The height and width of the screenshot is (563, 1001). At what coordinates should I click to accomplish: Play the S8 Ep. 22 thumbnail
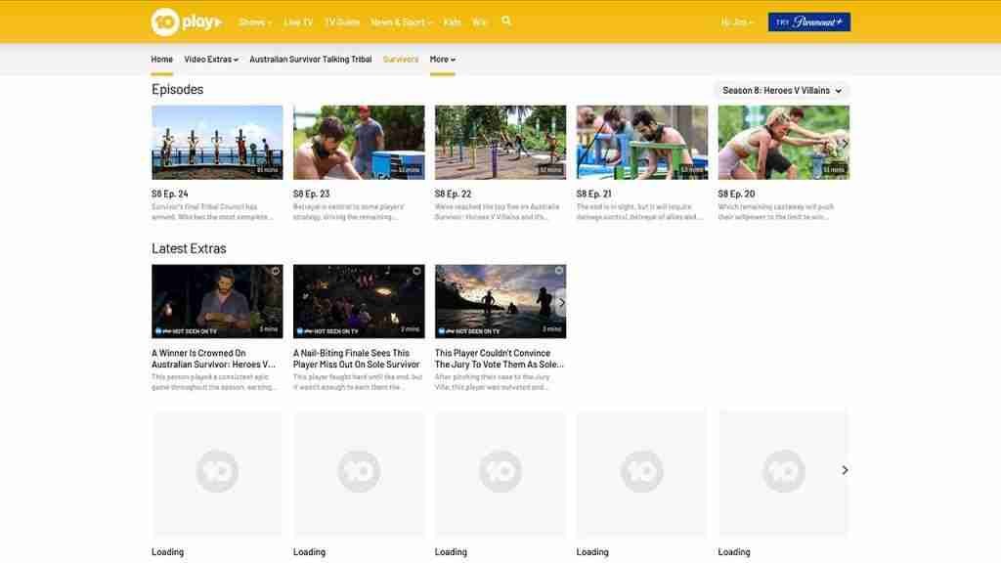[x=500, y=143]
